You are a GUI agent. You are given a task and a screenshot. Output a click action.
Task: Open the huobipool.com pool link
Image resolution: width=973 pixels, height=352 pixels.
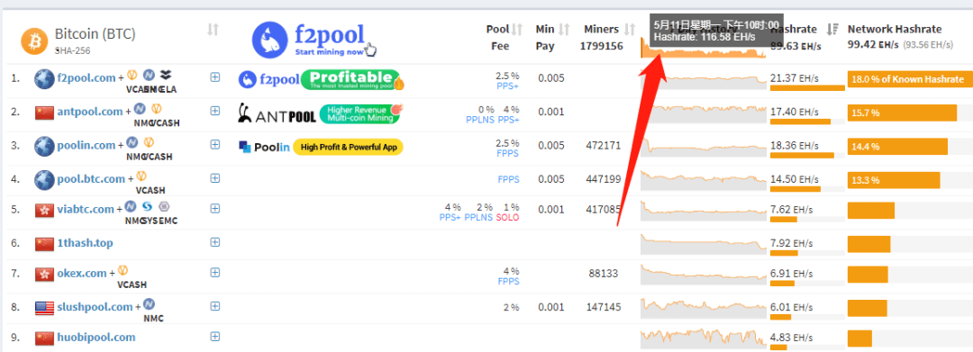coord(96,337)
